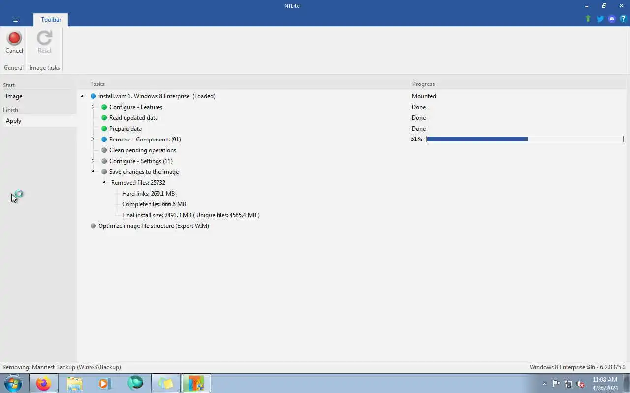Switch to the NTLite taskbar button

click(196, 383)
